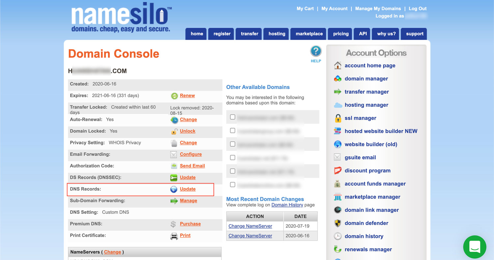Click the Log Out link
The height and width of the screenshot is (260, 494).
[x=418, y=9]
